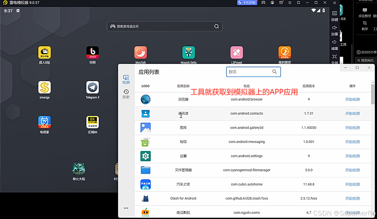
Task: Click the 应用版本 column header
Action: 309,86
